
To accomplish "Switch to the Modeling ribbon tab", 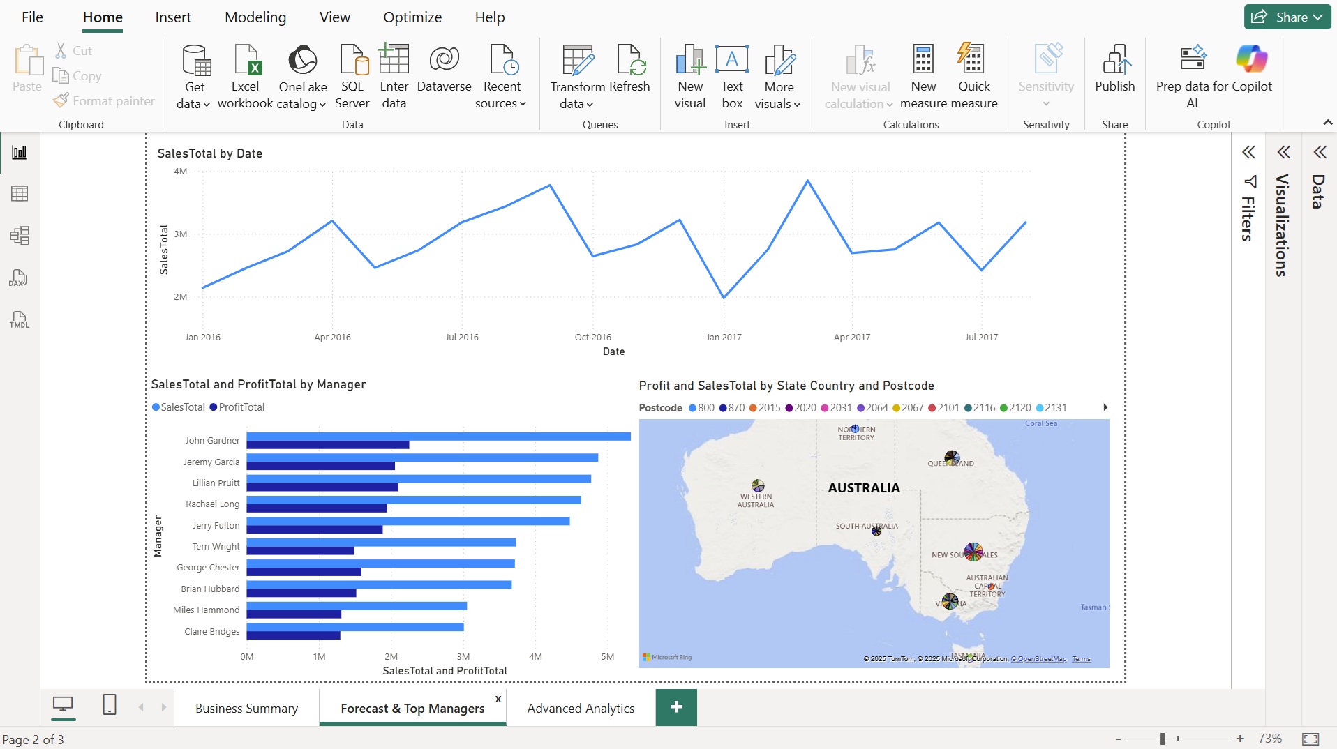I will click(x=255, y=17).
